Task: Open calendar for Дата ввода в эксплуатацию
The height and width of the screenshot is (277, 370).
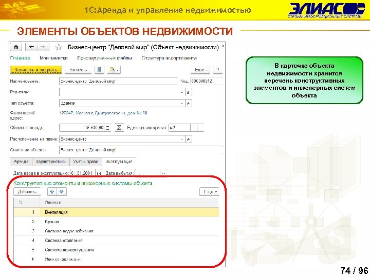Action: click(x=99, y=173)
